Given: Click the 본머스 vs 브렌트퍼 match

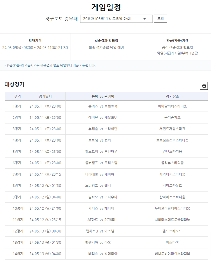Looking at the screenshot, I should pos(101,106).
